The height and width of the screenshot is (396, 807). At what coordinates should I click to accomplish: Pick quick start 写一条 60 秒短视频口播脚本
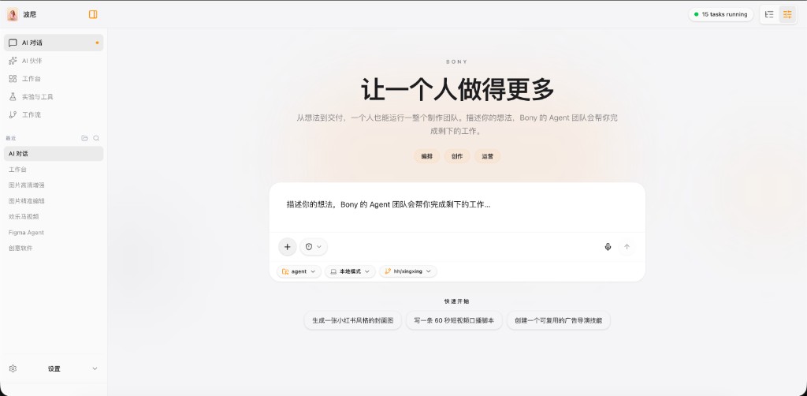[455, 320]
